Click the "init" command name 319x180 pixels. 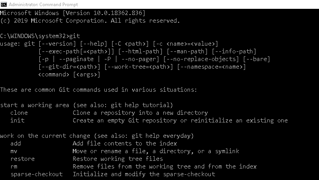point(17,121)
